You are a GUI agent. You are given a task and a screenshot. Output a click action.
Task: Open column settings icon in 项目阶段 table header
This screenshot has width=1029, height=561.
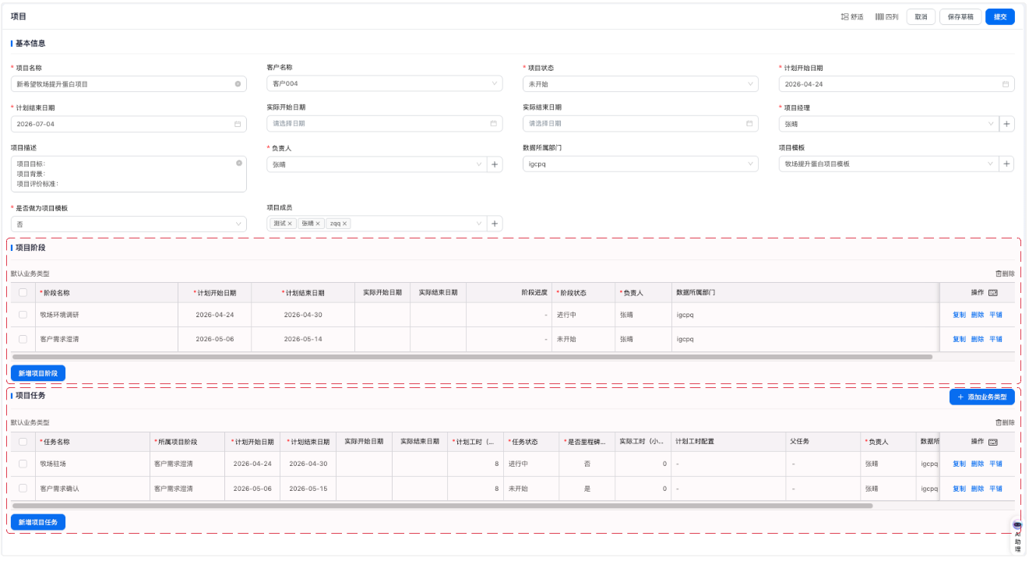pos(992,293)
